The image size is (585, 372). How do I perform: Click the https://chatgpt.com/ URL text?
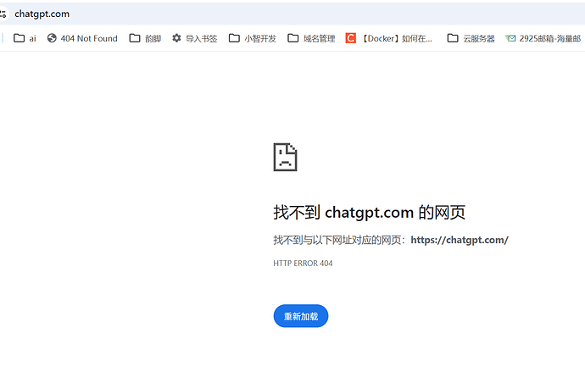(x=460, y=240)
